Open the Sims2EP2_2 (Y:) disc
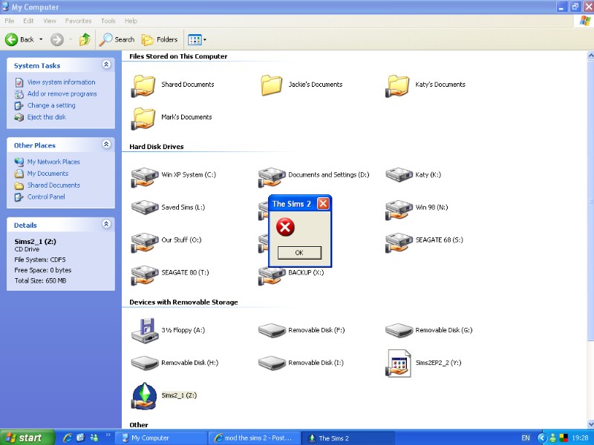The image size is (594, 445). pos(399,363)
